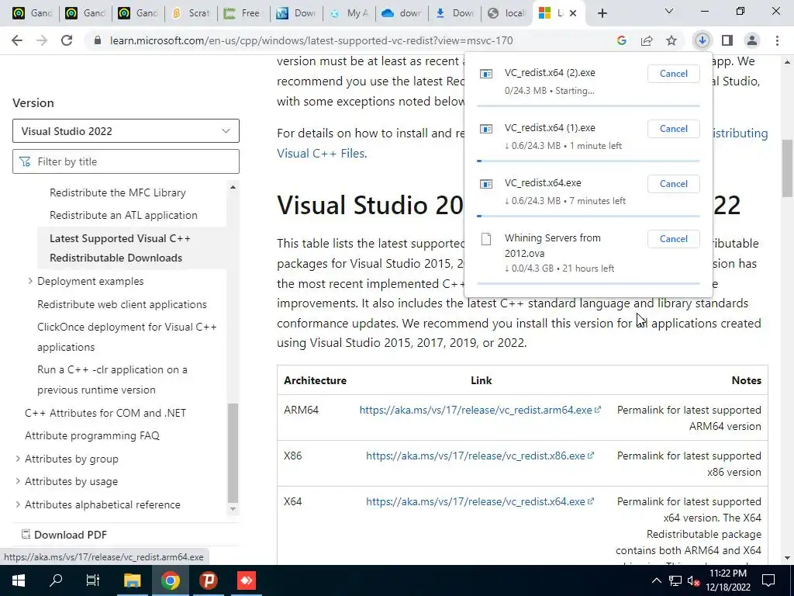This screenshot has height=596, width=794.
Task: Switch to the cloud 'down' tab
Action: click(402, 14)
